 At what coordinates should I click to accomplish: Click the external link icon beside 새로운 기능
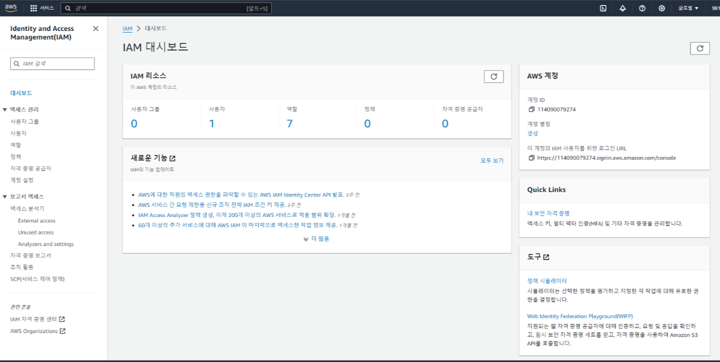[172, 158]
